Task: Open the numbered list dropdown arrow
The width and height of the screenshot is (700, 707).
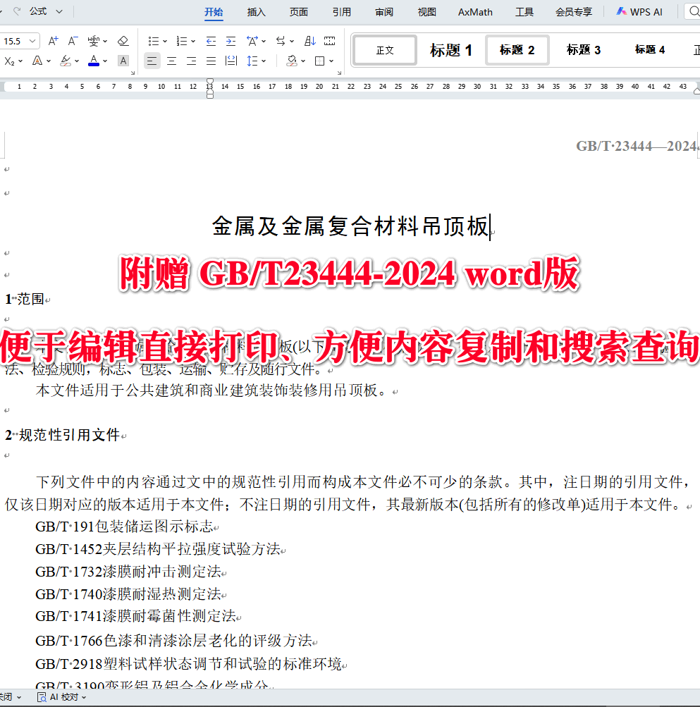Action: [x=192, y=40]
